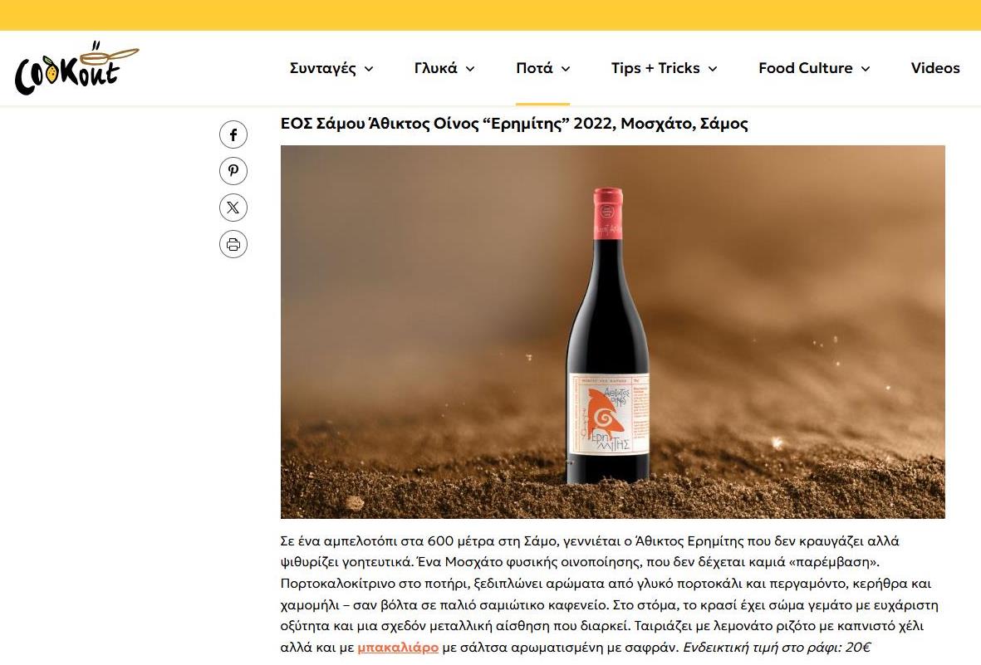Print the article via printer icon
This screenshot has height=665, width=981.
pos(233,244)
